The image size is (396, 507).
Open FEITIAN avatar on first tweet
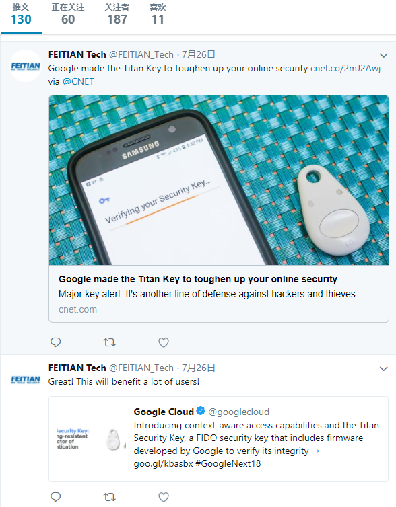[26, 66]
